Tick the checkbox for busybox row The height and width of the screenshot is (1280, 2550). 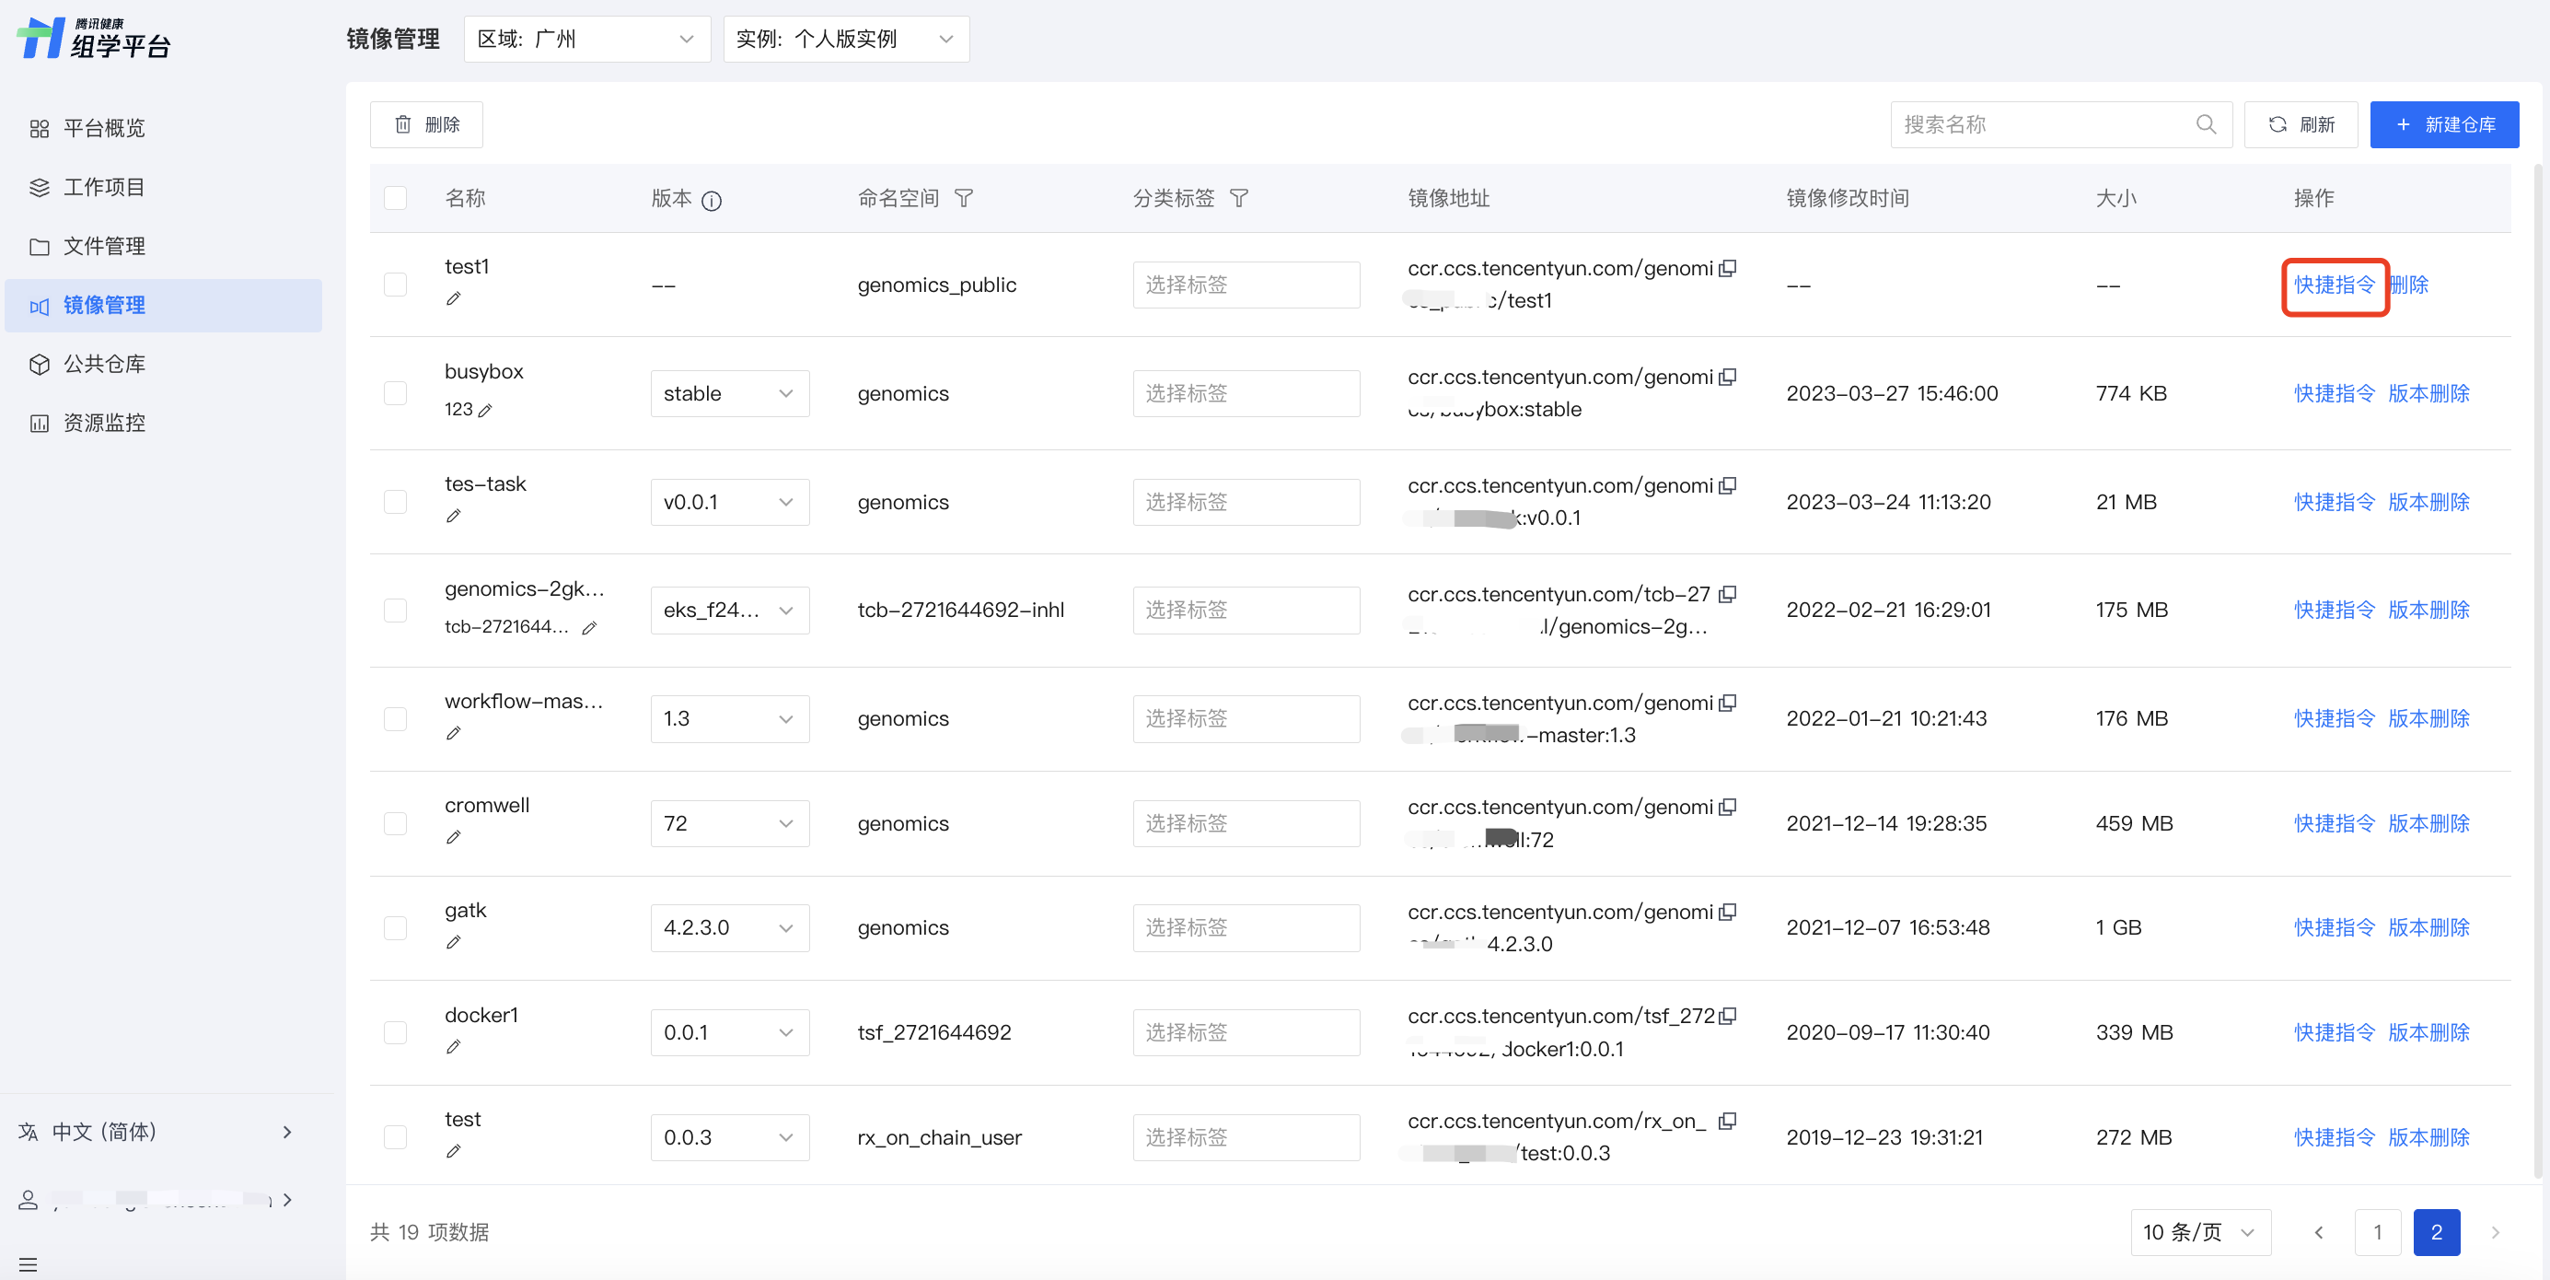click(x=395, y=394)
